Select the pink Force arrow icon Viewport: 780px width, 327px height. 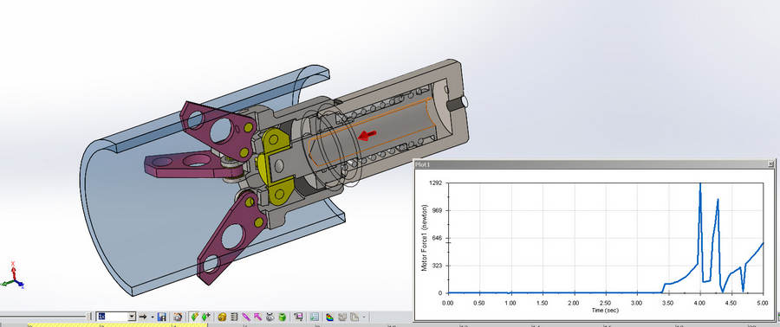(257, 317)
